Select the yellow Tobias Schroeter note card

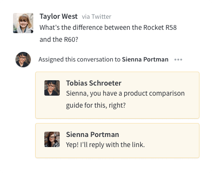(x=117, y=95)
